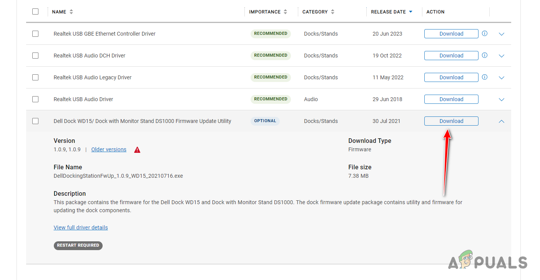Expand details for Realtek USB GBE Ethernet Controller Driver
The width and height of the screenshot is (540, 280).
click(x=501, y=34)
